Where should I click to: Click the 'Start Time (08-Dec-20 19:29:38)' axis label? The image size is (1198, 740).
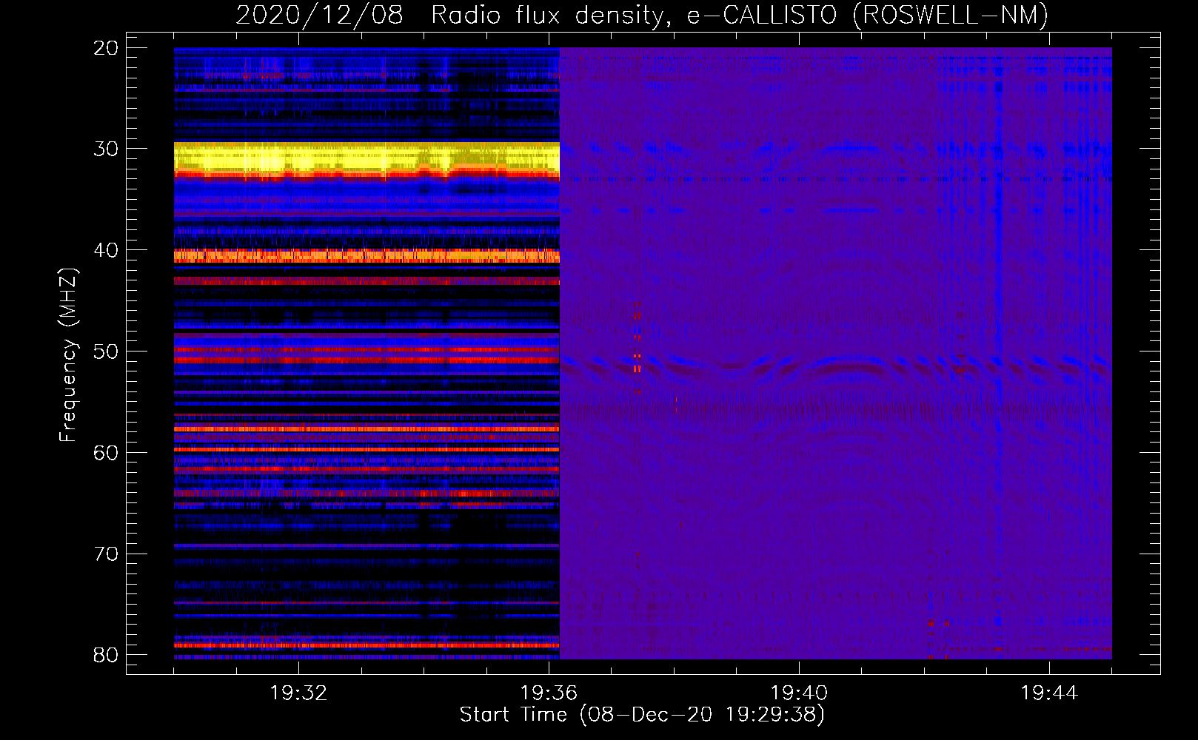click(642, 715)
